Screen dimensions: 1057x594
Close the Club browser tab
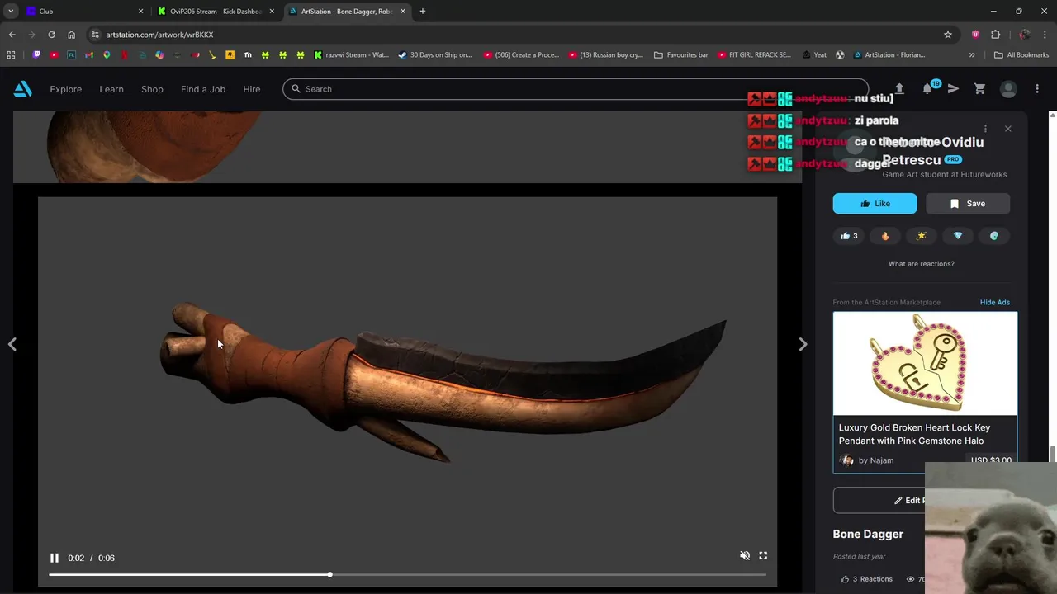pos(140,12)
